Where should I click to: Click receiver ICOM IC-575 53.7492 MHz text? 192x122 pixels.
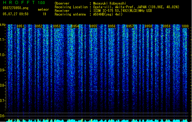[123, 11]
